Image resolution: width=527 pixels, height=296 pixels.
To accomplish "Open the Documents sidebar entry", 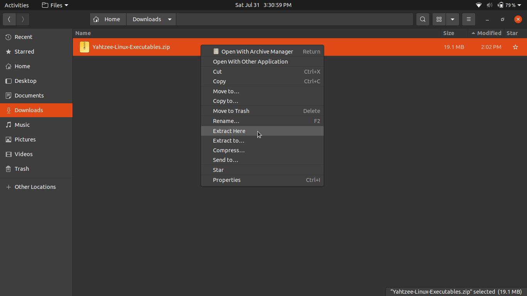I will tap(36, 96).
